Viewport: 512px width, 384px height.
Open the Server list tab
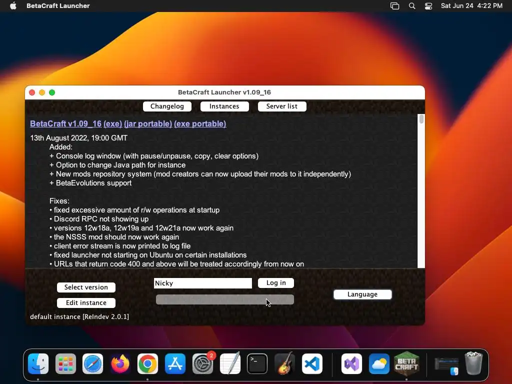(x=282, y=106)
